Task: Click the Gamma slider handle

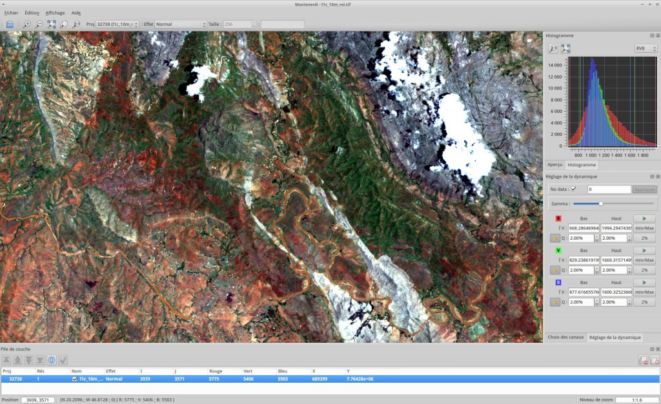Action: [x=601, y=204]
